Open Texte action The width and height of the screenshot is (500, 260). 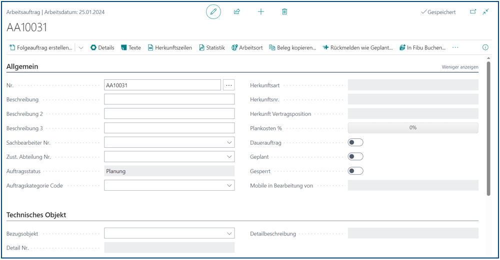[x=130, y=47]
